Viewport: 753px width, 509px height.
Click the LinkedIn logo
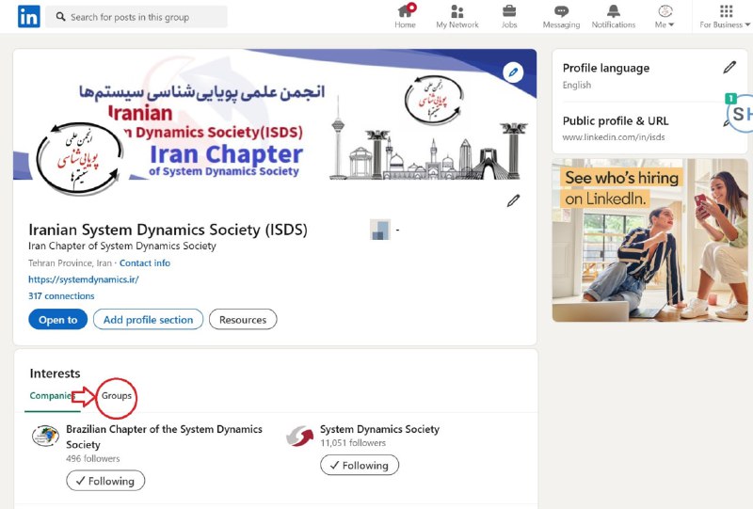pyautogui.click(x=29, y=17)
